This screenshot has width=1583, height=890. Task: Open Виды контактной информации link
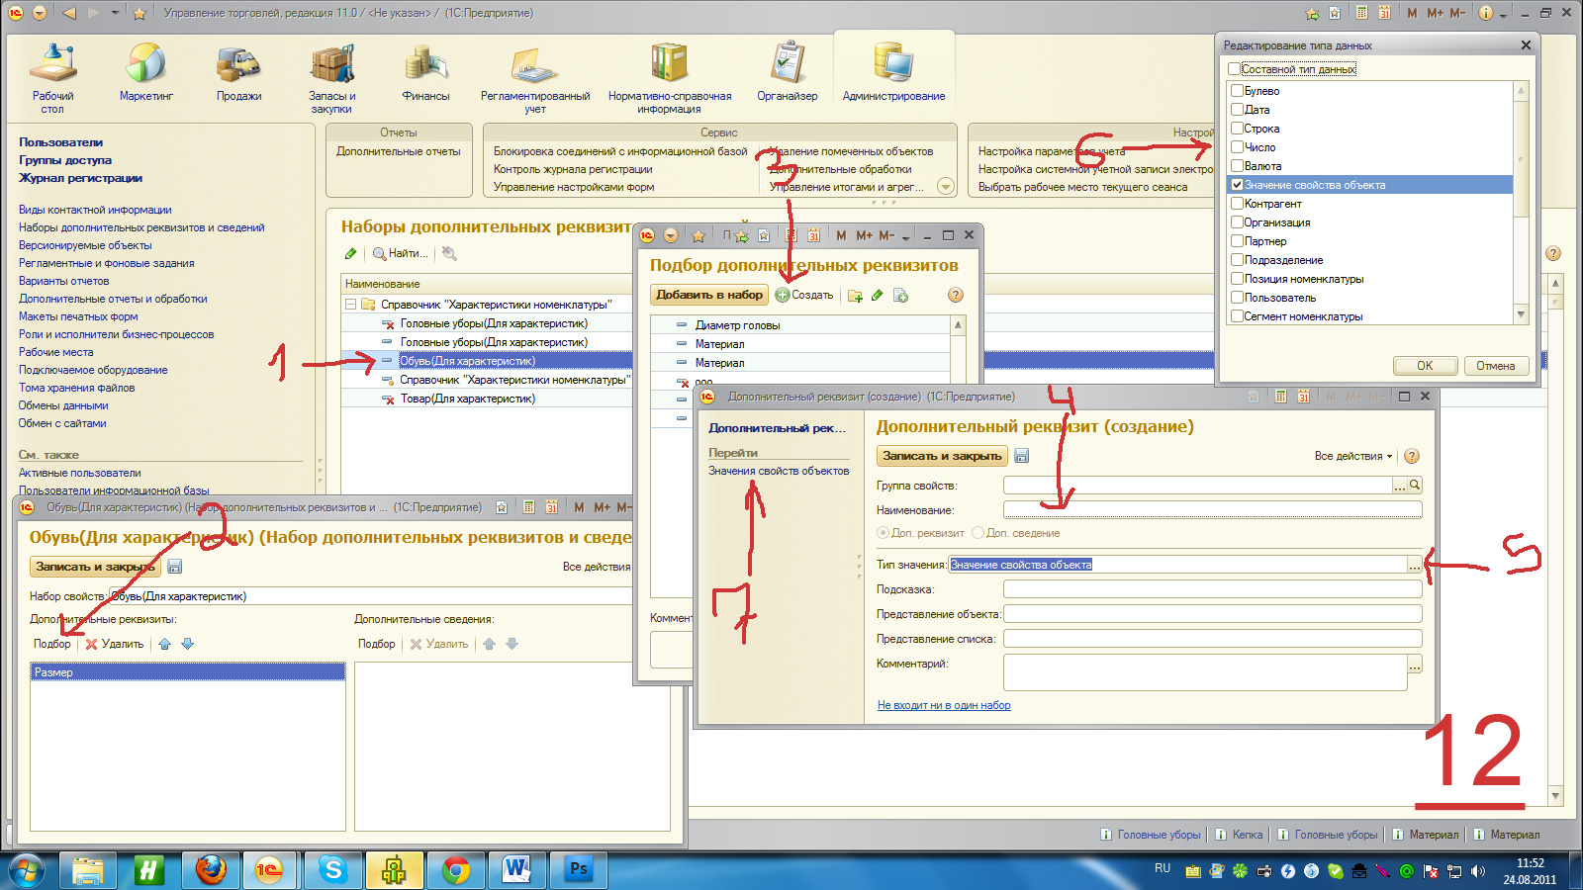[95, 210]
